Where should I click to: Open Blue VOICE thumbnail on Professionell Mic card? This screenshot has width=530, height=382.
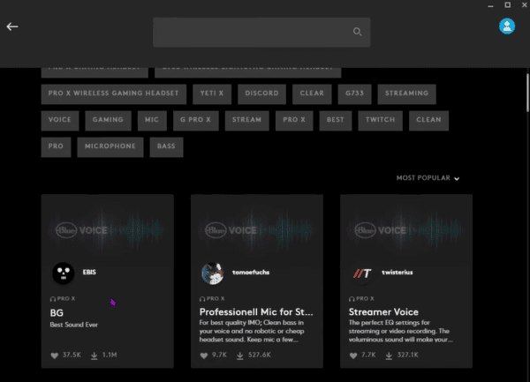click(257, 230)
